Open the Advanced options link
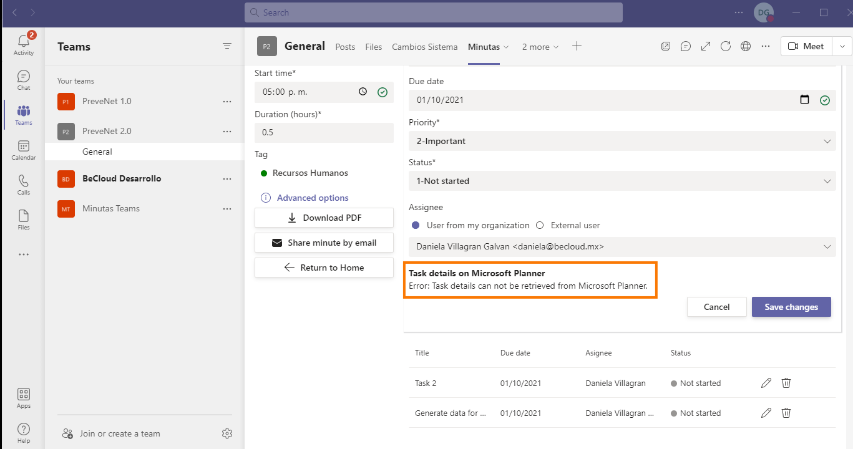 click(x=313, y=198)
